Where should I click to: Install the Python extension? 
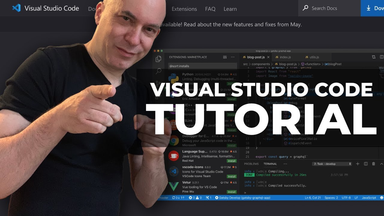click(x=232, y=84)
